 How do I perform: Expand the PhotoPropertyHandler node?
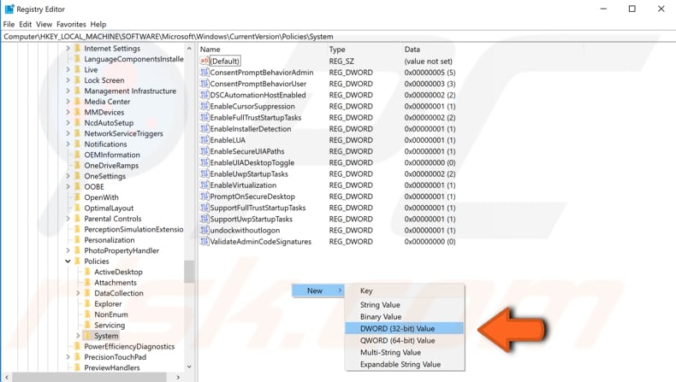click(x=68, y=250)
